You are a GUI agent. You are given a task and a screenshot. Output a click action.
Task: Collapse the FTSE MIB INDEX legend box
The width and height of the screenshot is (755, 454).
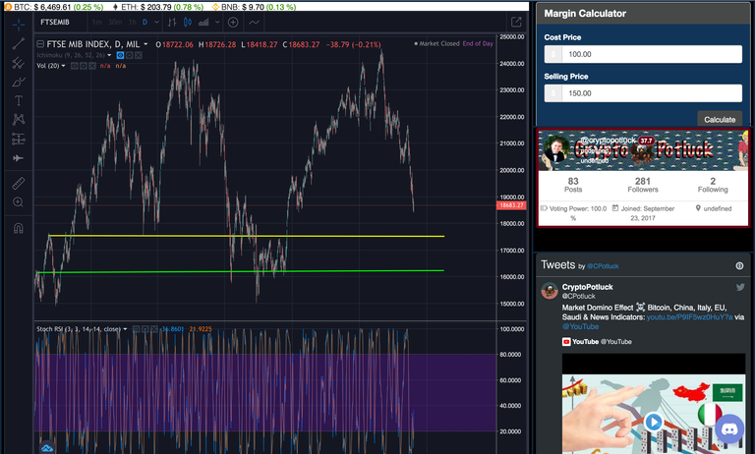[39, 44]
